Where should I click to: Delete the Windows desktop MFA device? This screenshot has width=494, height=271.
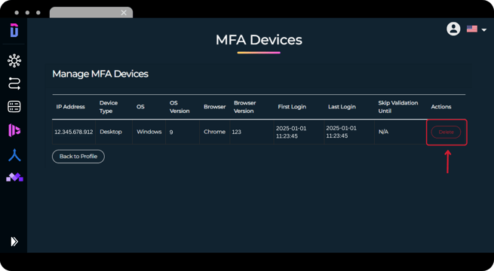[x=446, y=132]
